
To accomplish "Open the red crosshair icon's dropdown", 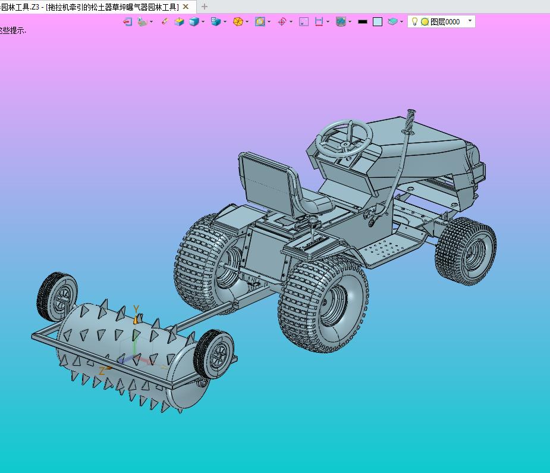I will pyautogui.click(x=291, y=22).
